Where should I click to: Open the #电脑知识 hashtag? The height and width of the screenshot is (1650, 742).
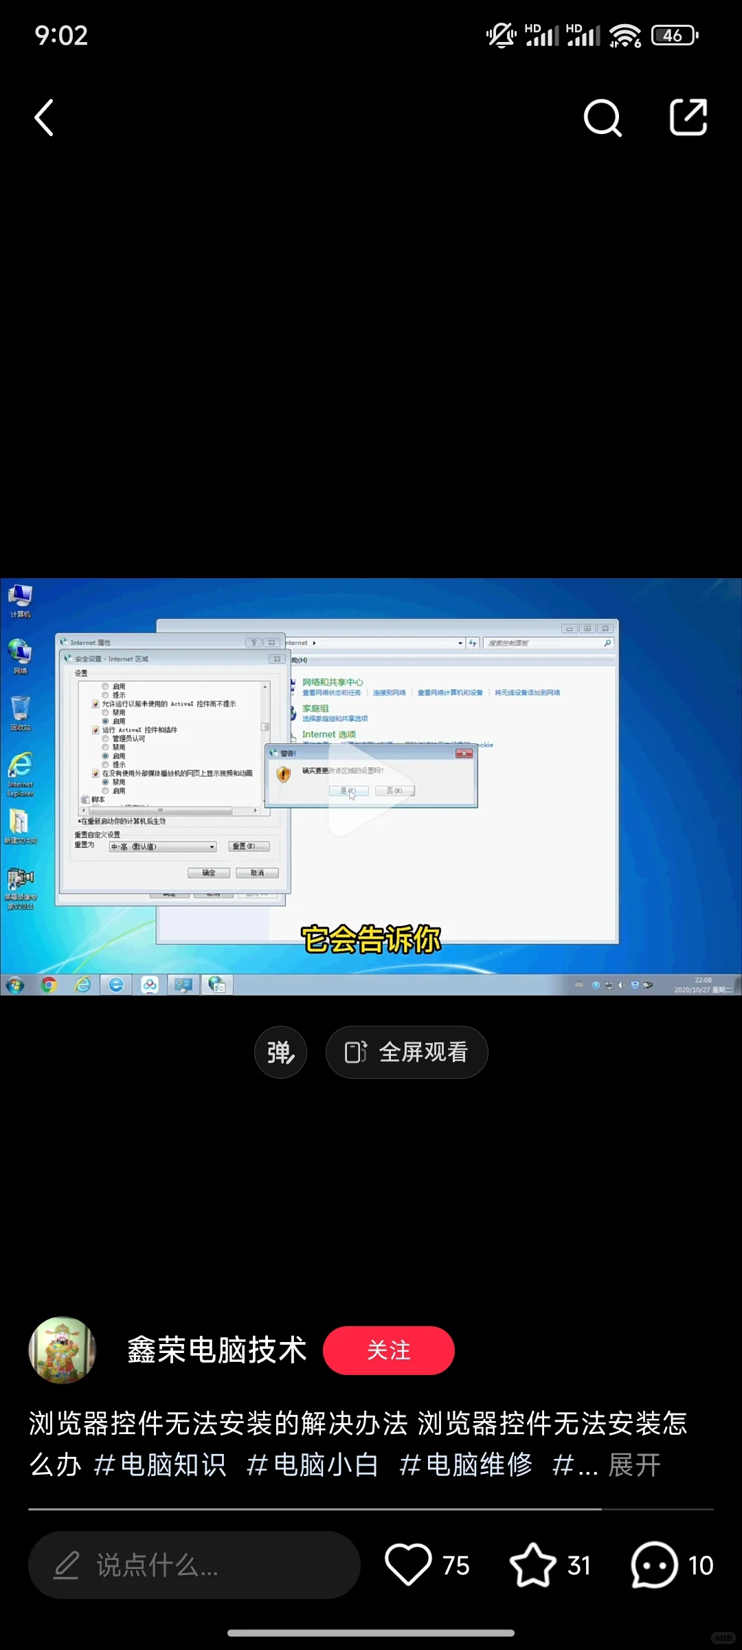coord(160,1465)
